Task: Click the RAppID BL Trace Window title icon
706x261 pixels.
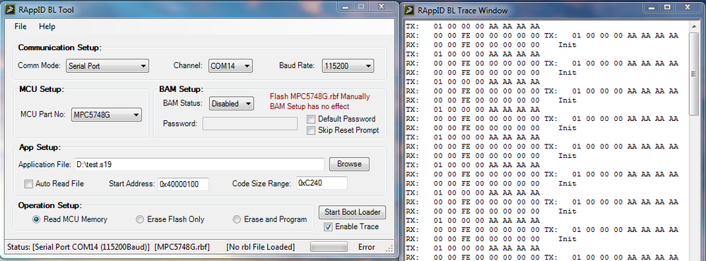Action: click(409, 10)
